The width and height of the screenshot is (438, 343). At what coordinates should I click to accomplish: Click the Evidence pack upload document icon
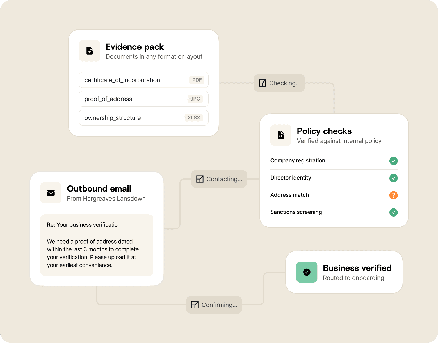(x=90, y=51)
